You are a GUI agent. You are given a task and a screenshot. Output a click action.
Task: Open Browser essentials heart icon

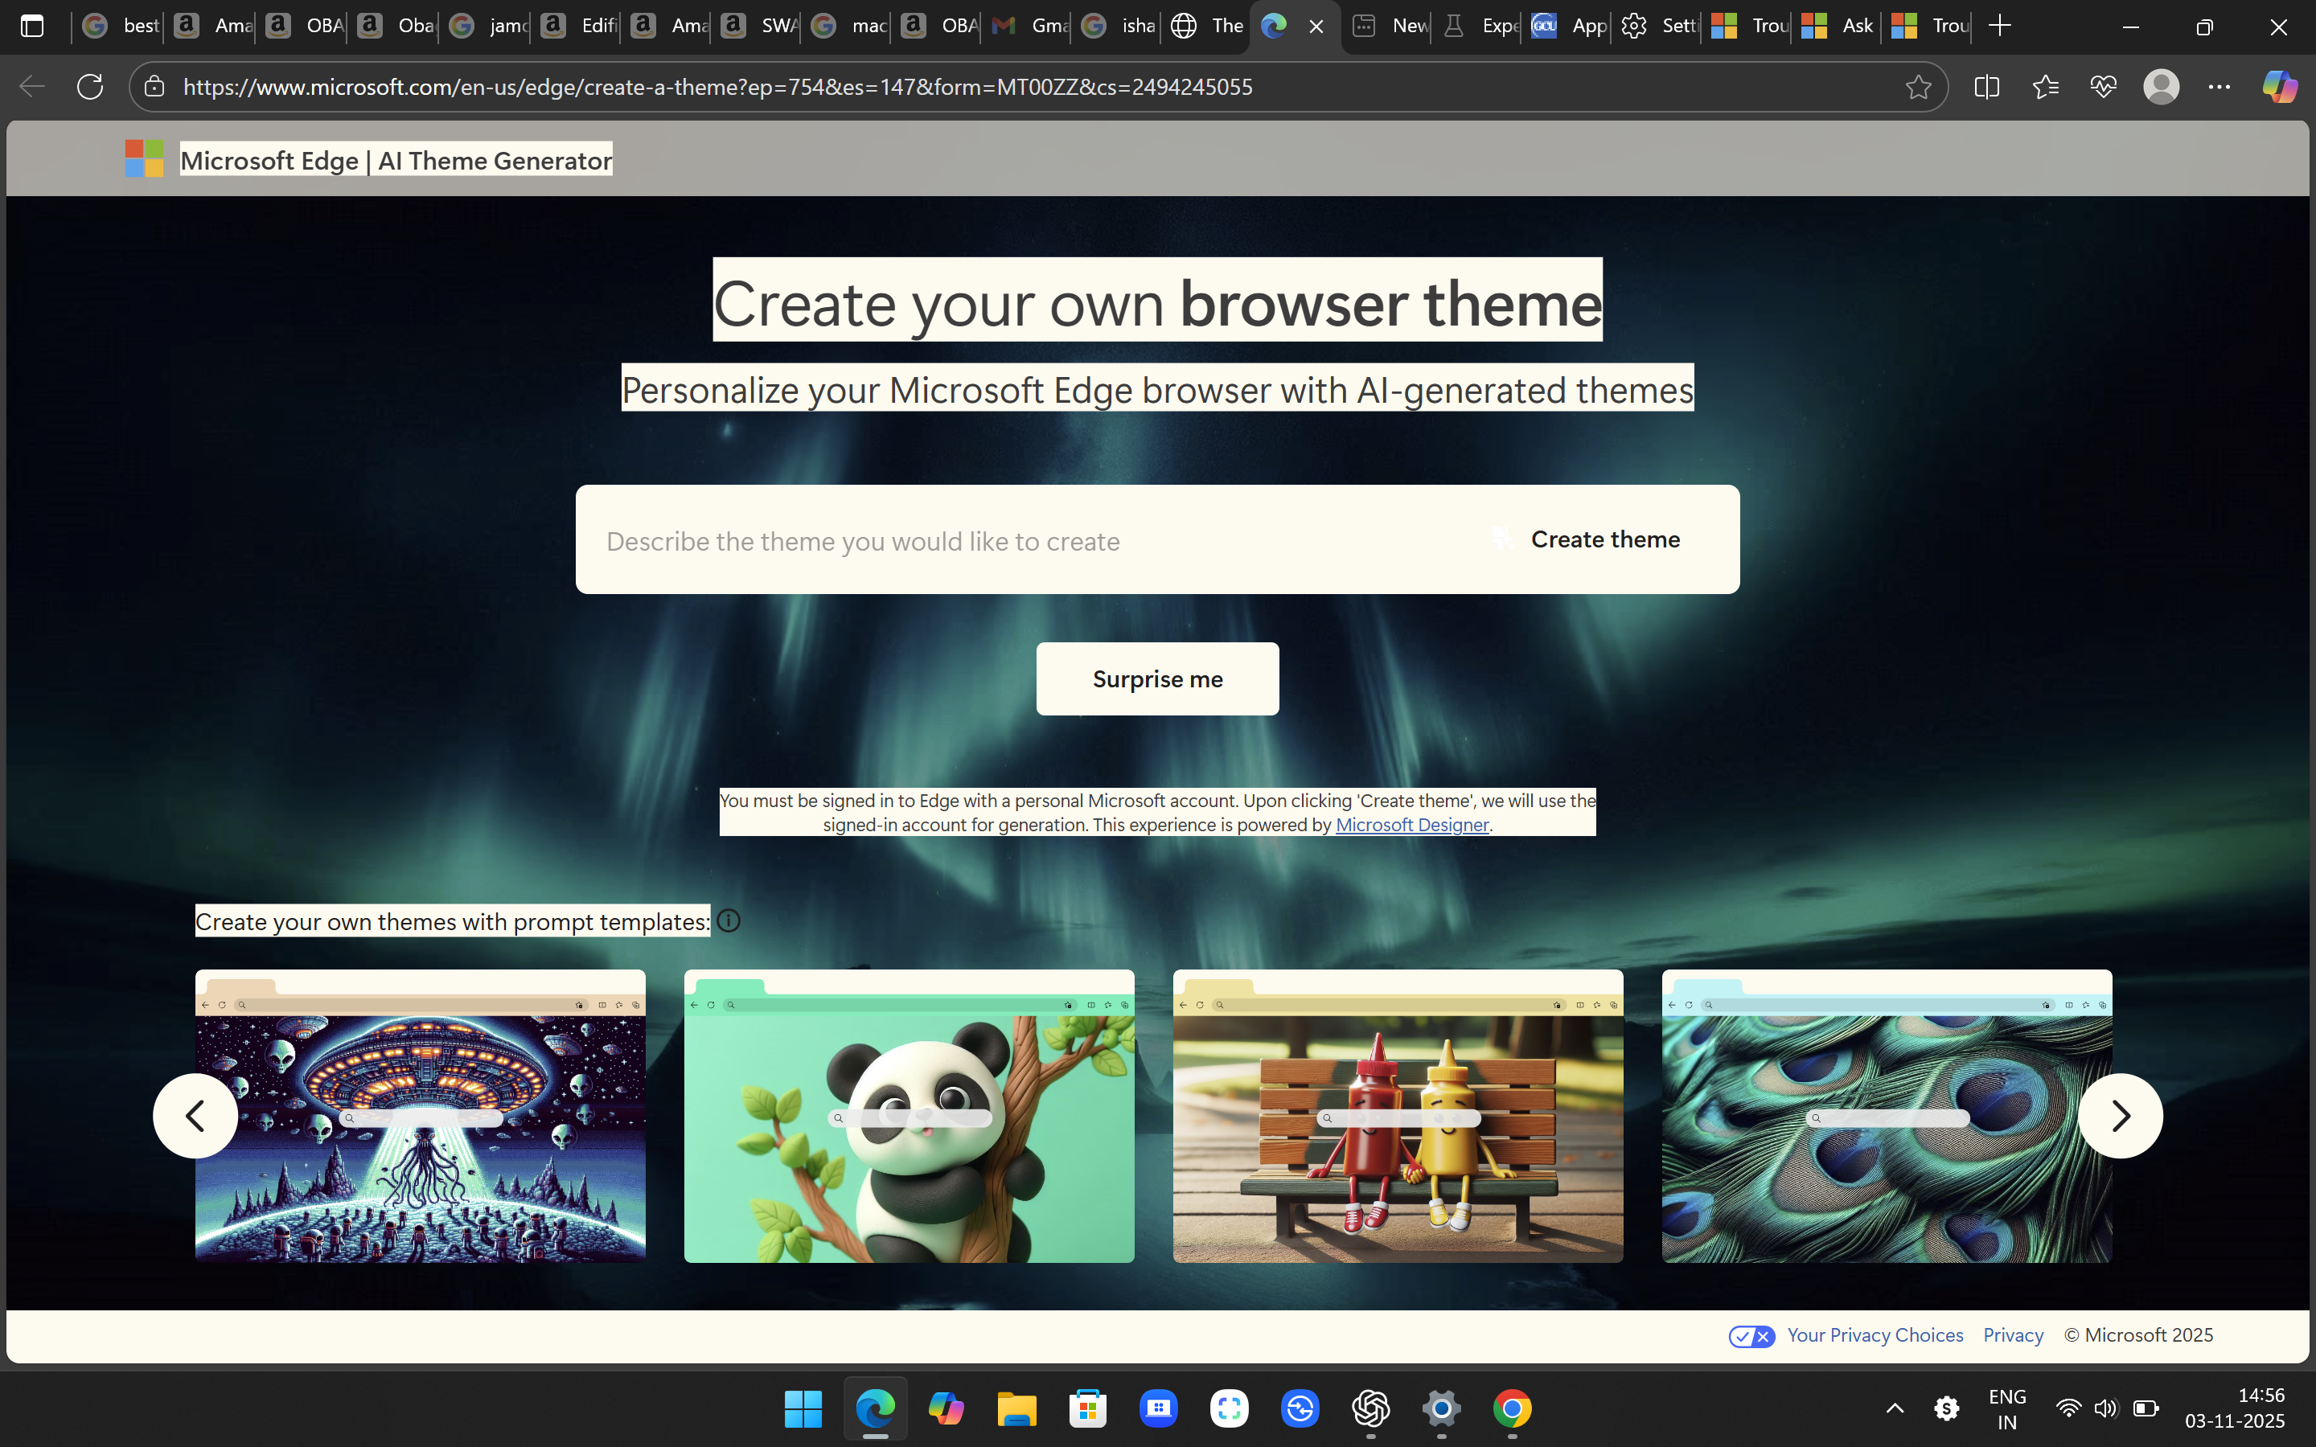pos(2104,86)
